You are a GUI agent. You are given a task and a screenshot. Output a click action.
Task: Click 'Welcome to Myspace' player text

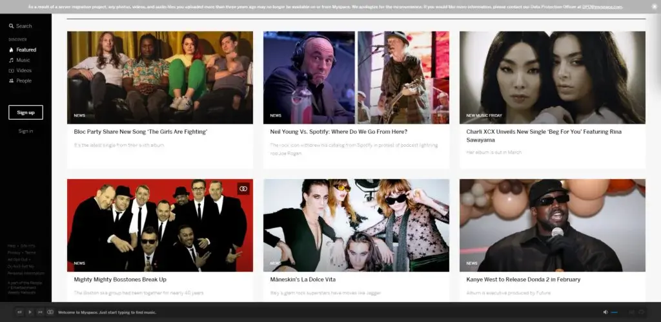click(107, 312)
